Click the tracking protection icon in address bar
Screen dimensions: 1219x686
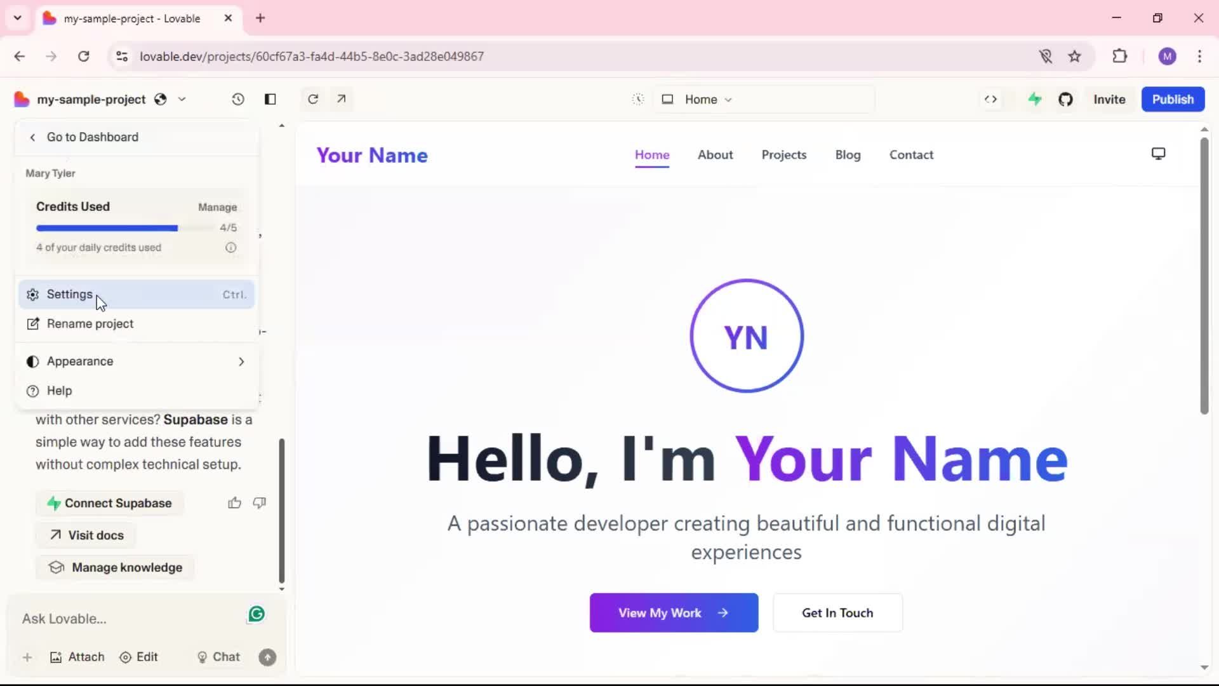tap(1046, 57)
